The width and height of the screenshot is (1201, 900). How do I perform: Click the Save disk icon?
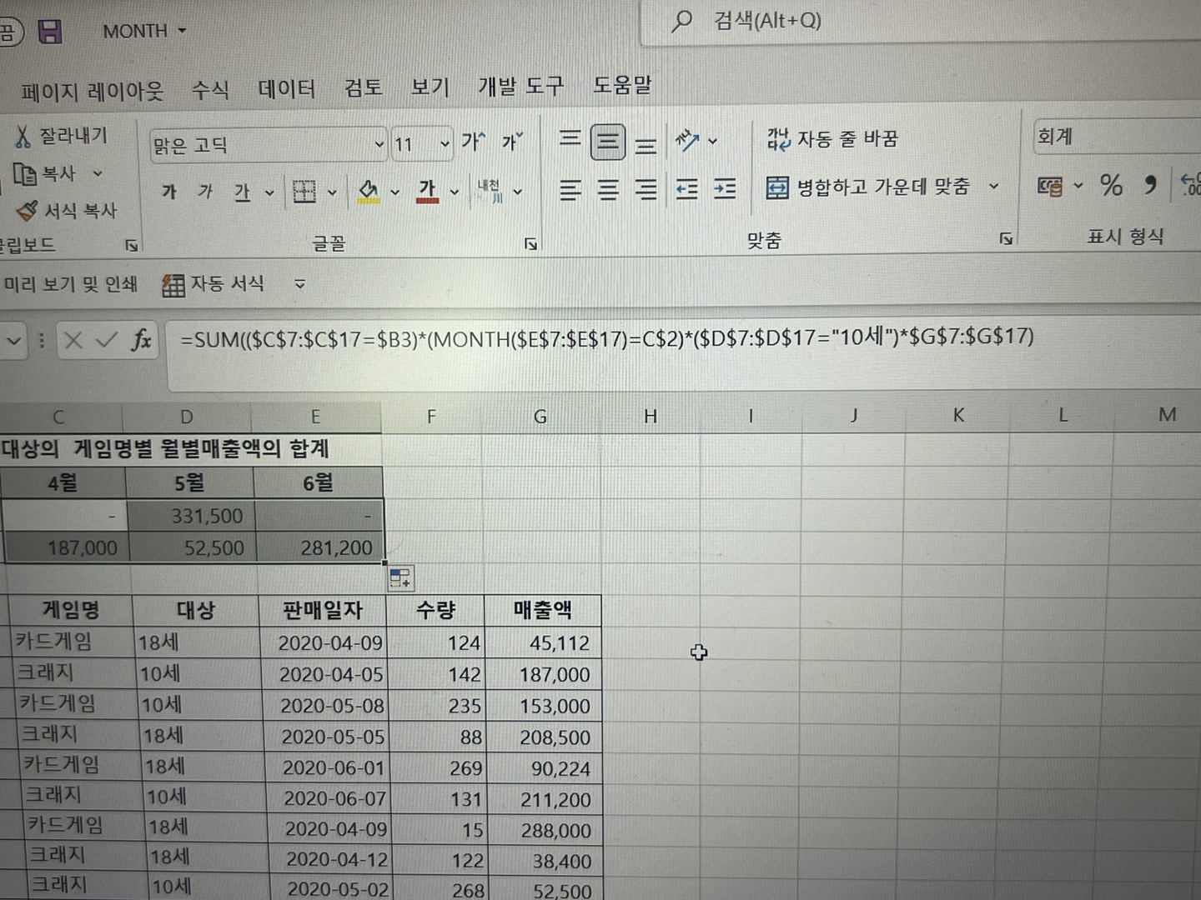[50, 32]
